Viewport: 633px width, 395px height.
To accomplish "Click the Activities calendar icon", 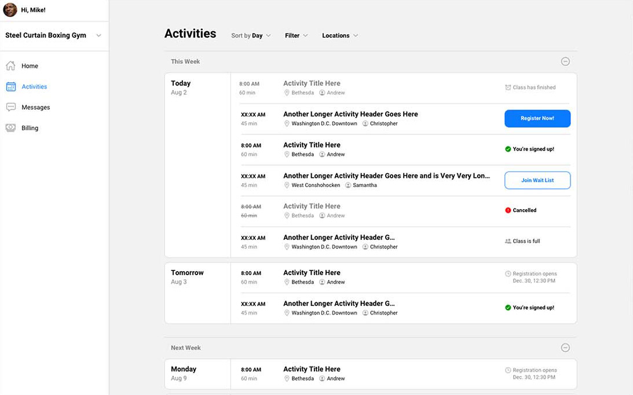I will click(x=10, y=86).
